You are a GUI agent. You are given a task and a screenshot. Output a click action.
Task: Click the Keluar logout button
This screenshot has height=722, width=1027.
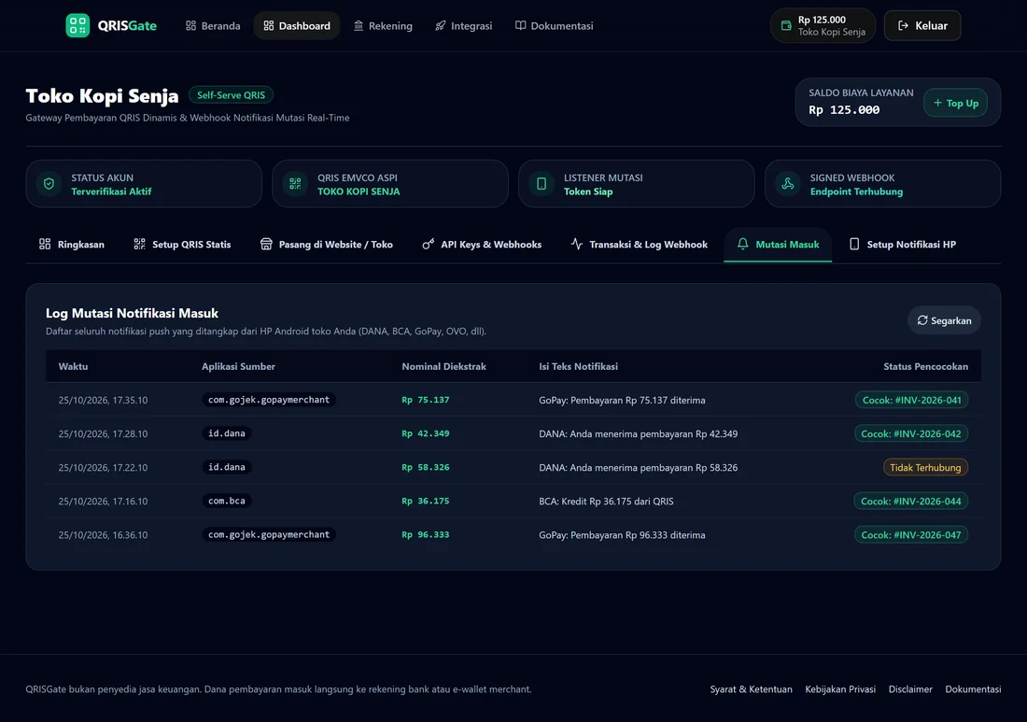pyautogui.click(x=922, y=25)
